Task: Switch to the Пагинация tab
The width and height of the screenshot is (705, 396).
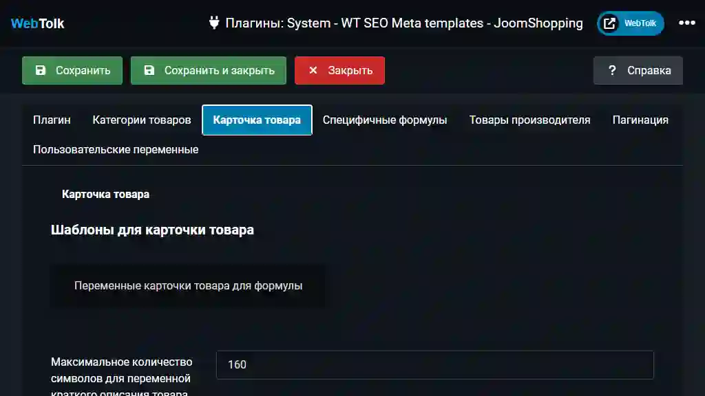Action: pos(640,120)
